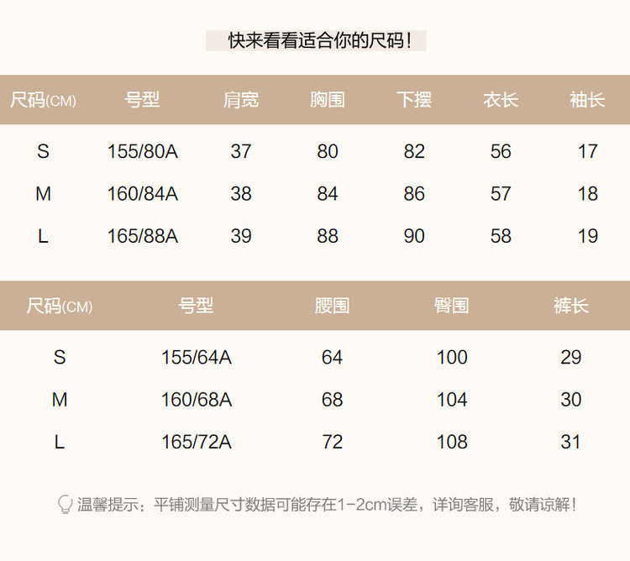Viewport: 630px width, 561px height.
Task: Click the lightbulb icon beside 温馨提示
Action: 65,505
